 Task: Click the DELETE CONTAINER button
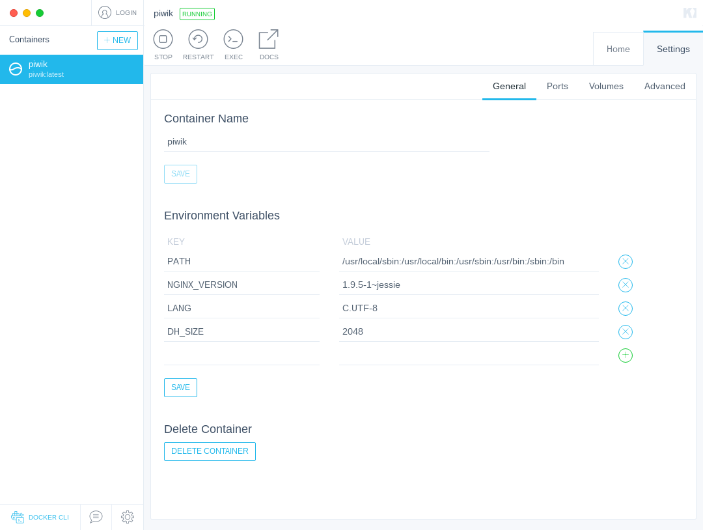(x=210, y=451)
